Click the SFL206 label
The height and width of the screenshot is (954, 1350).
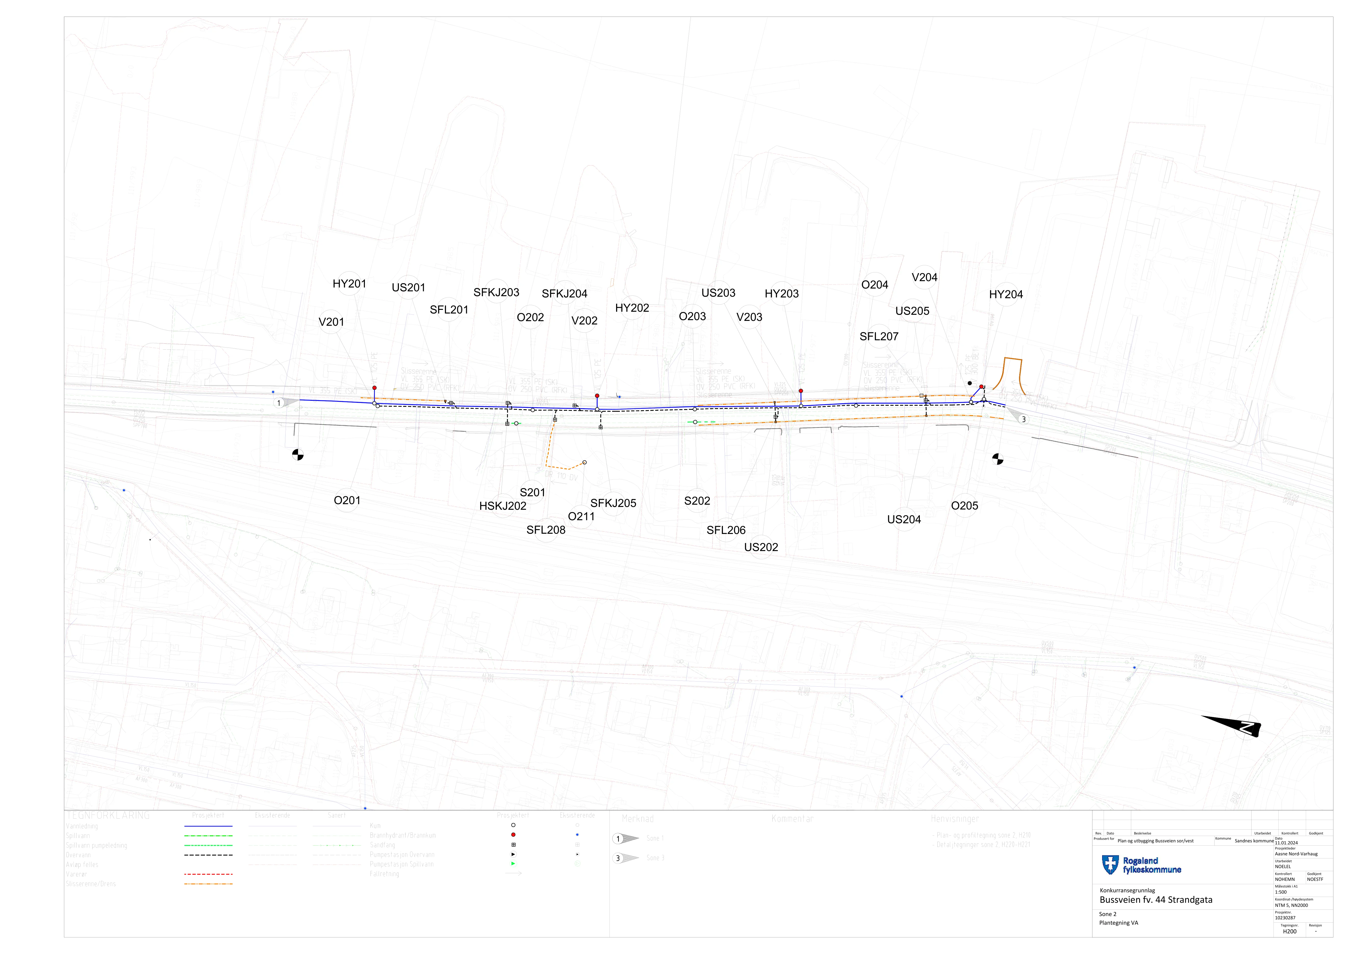pos(726,530)
